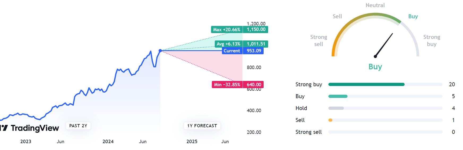This screenshot has width=463, height=150.
Task: Click the Current 953.09 price label
Action: (243, 51)
